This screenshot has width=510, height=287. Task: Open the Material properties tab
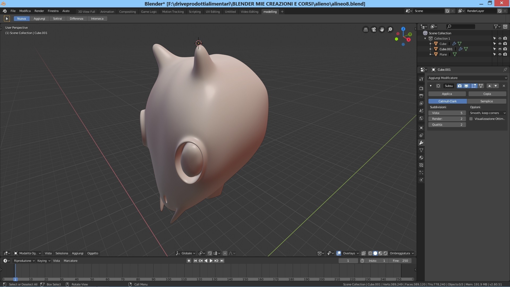coord(421,158)
